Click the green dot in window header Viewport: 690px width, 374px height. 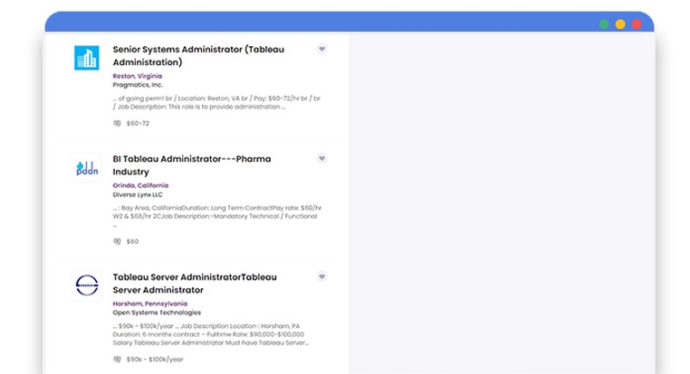click(604, 24)
